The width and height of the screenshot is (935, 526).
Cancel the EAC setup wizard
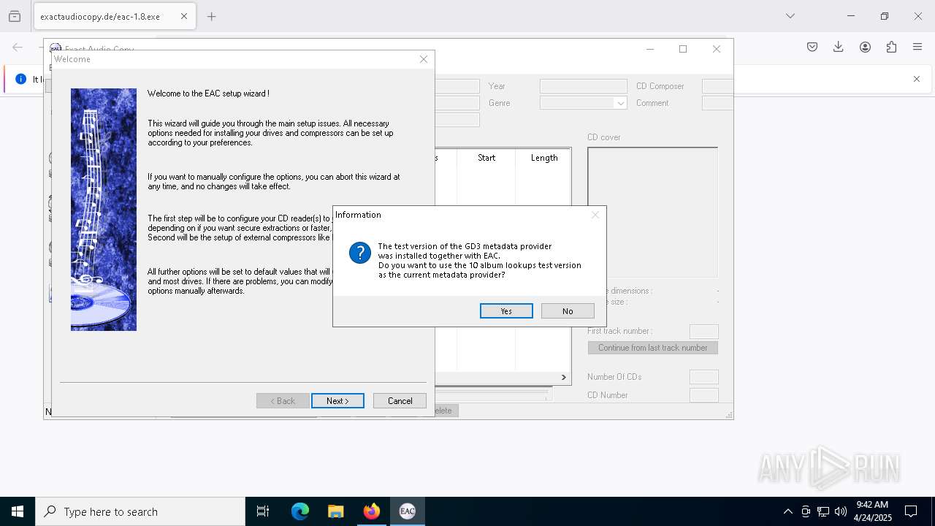tap(400, 401)
